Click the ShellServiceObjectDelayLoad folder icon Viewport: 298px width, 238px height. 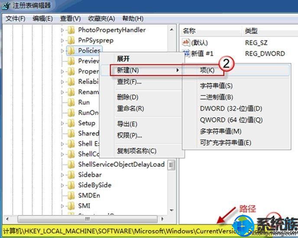point(71,164)
